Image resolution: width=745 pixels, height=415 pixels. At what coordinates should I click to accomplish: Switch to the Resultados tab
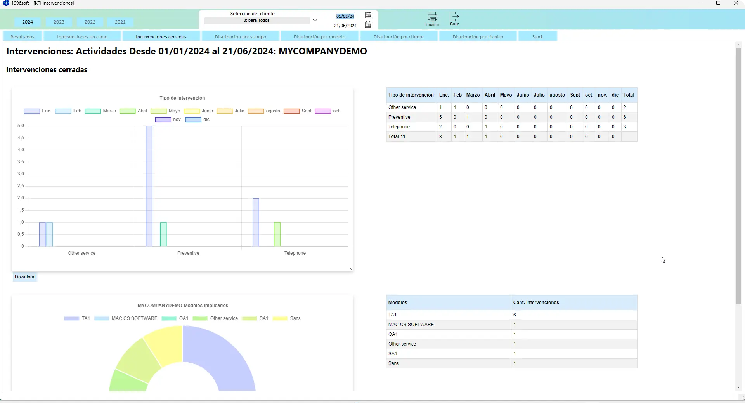23,37
